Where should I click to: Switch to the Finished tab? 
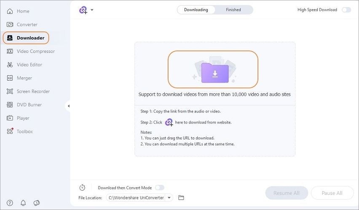click(233, 10)
